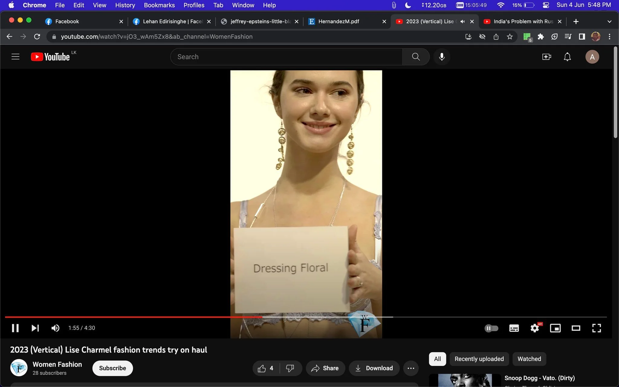Open the Create video menu

(546, 57)
